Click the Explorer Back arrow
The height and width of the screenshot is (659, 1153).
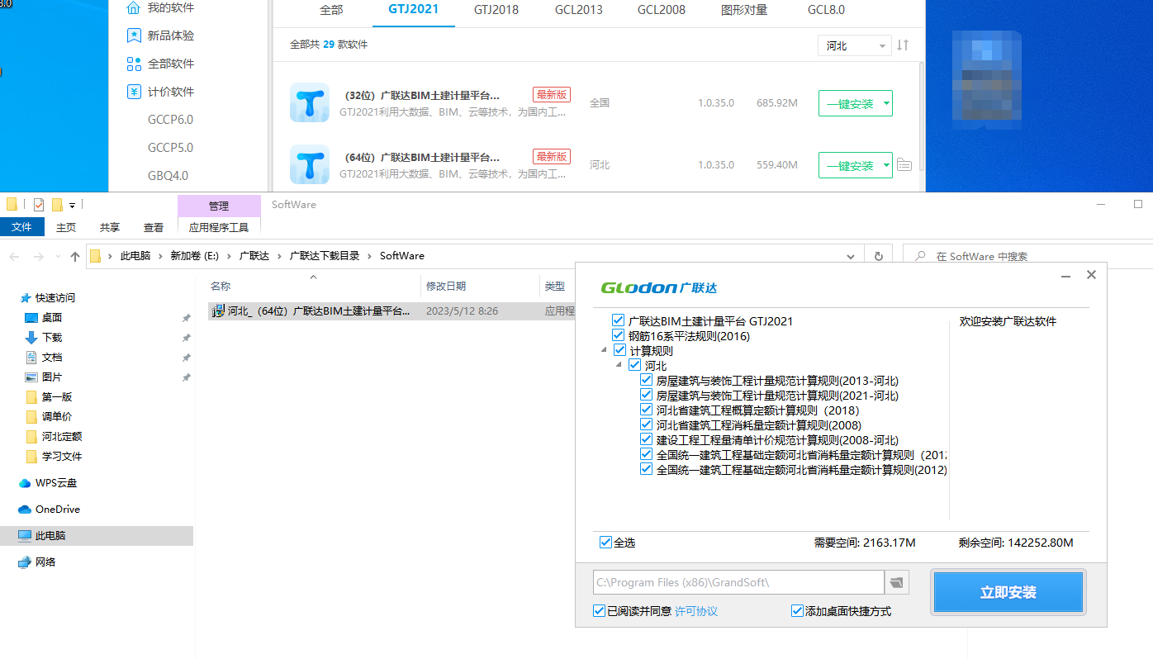click(x=14, y=257)
